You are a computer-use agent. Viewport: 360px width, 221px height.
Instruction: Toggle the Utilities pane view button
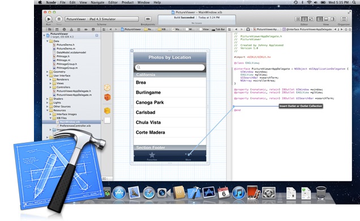332,19
